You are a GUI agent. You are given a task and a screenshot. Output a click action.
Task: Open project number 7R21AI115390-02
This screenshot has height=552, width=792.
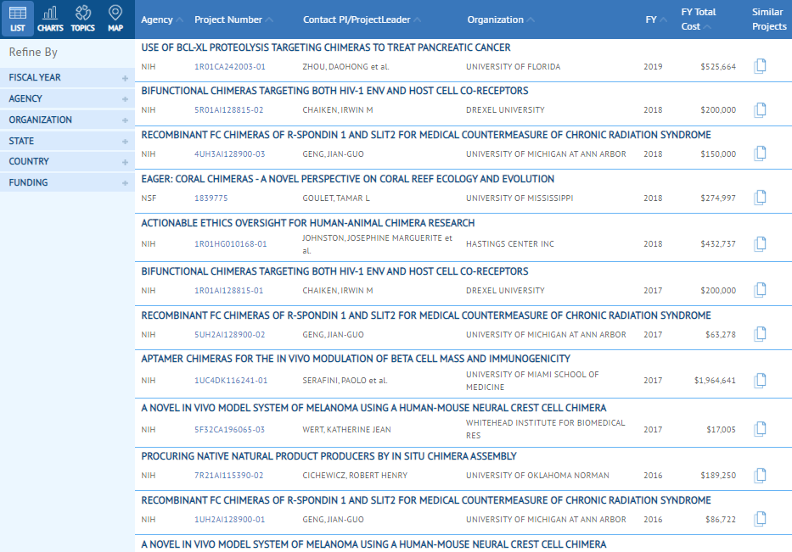pyautogui.click(x=229, y=476)
